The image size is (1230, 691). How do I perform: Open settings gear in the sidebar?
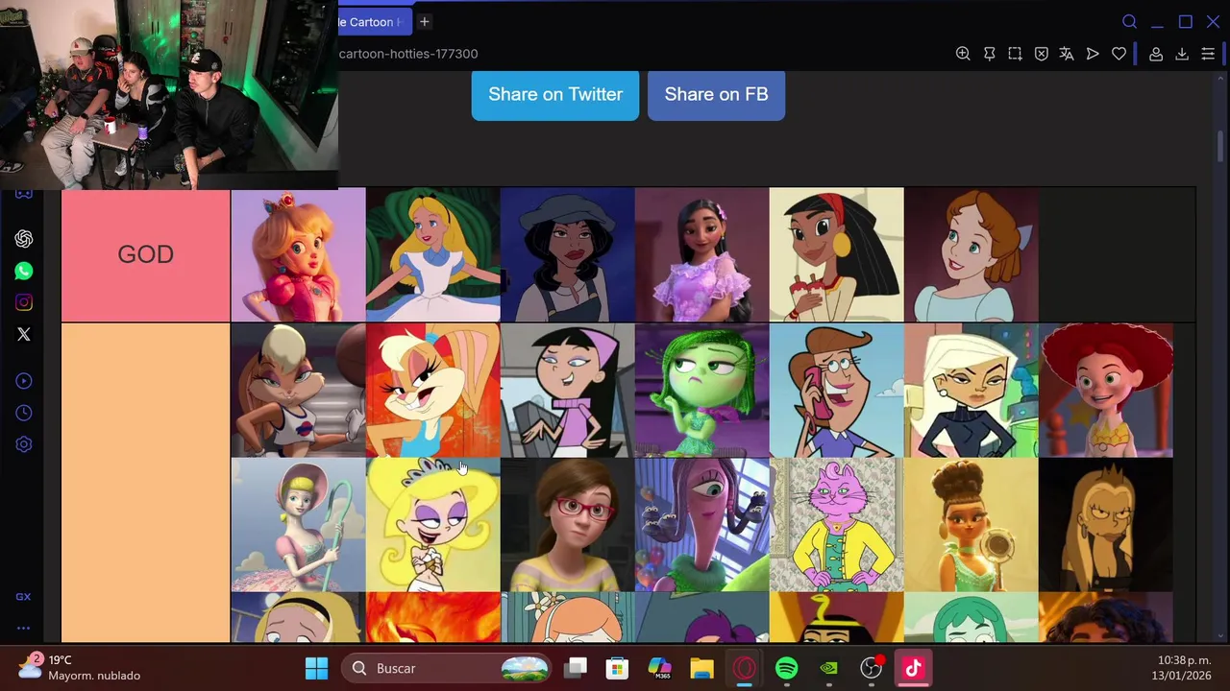[24, 444]
